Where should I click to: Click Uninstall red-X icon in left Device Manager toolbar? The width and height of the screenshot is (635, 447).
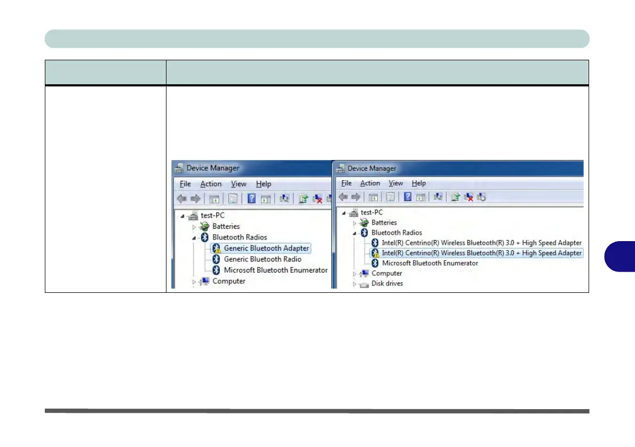(x=317, y=198)
